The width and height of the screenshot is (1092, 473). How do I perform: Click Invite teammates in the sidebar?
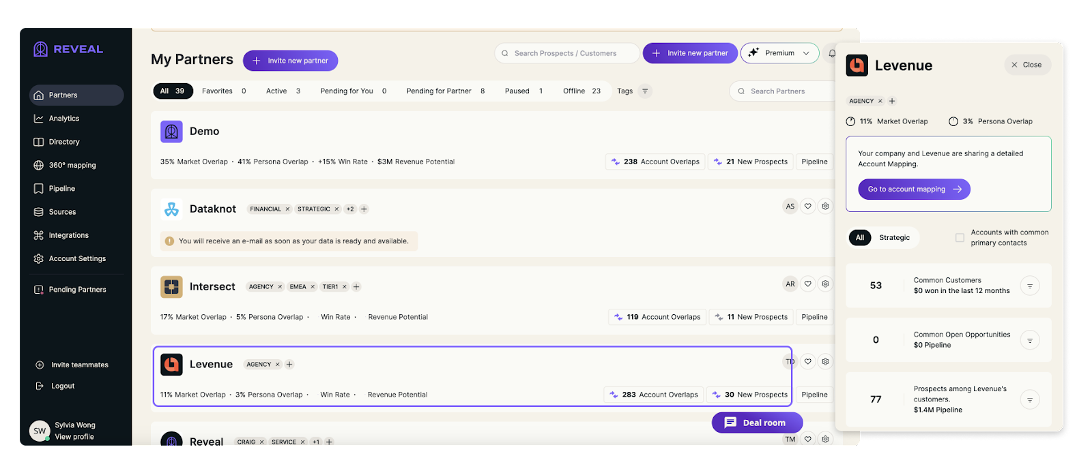pos(72,365)
